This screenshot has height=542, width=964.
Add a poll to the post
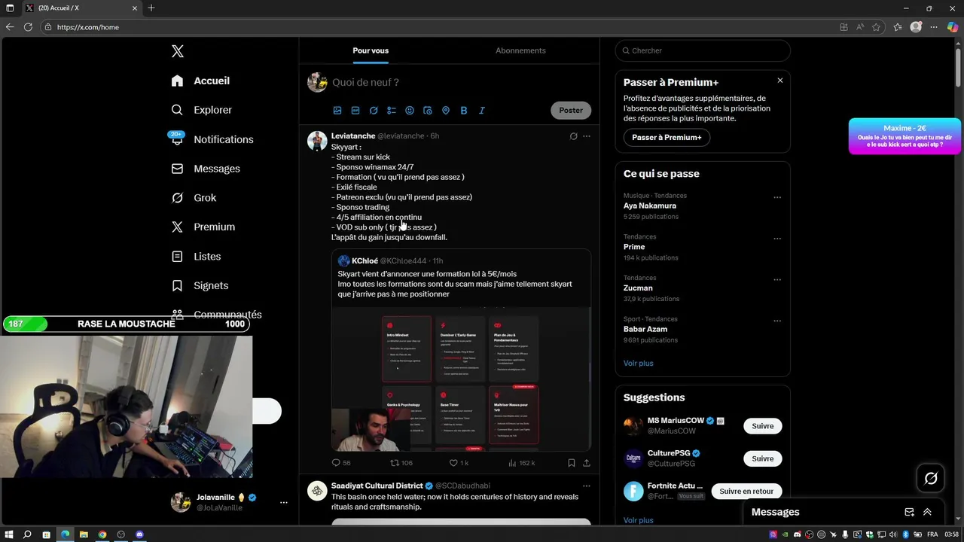[x=392, y=111]
